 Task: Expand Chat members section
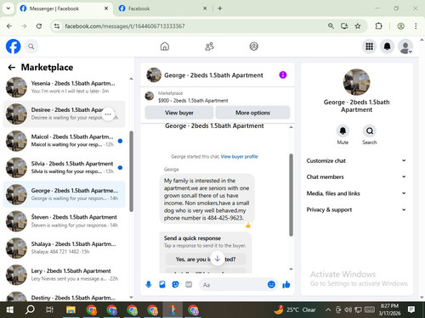pyautogui.click(x=356, y=176)
